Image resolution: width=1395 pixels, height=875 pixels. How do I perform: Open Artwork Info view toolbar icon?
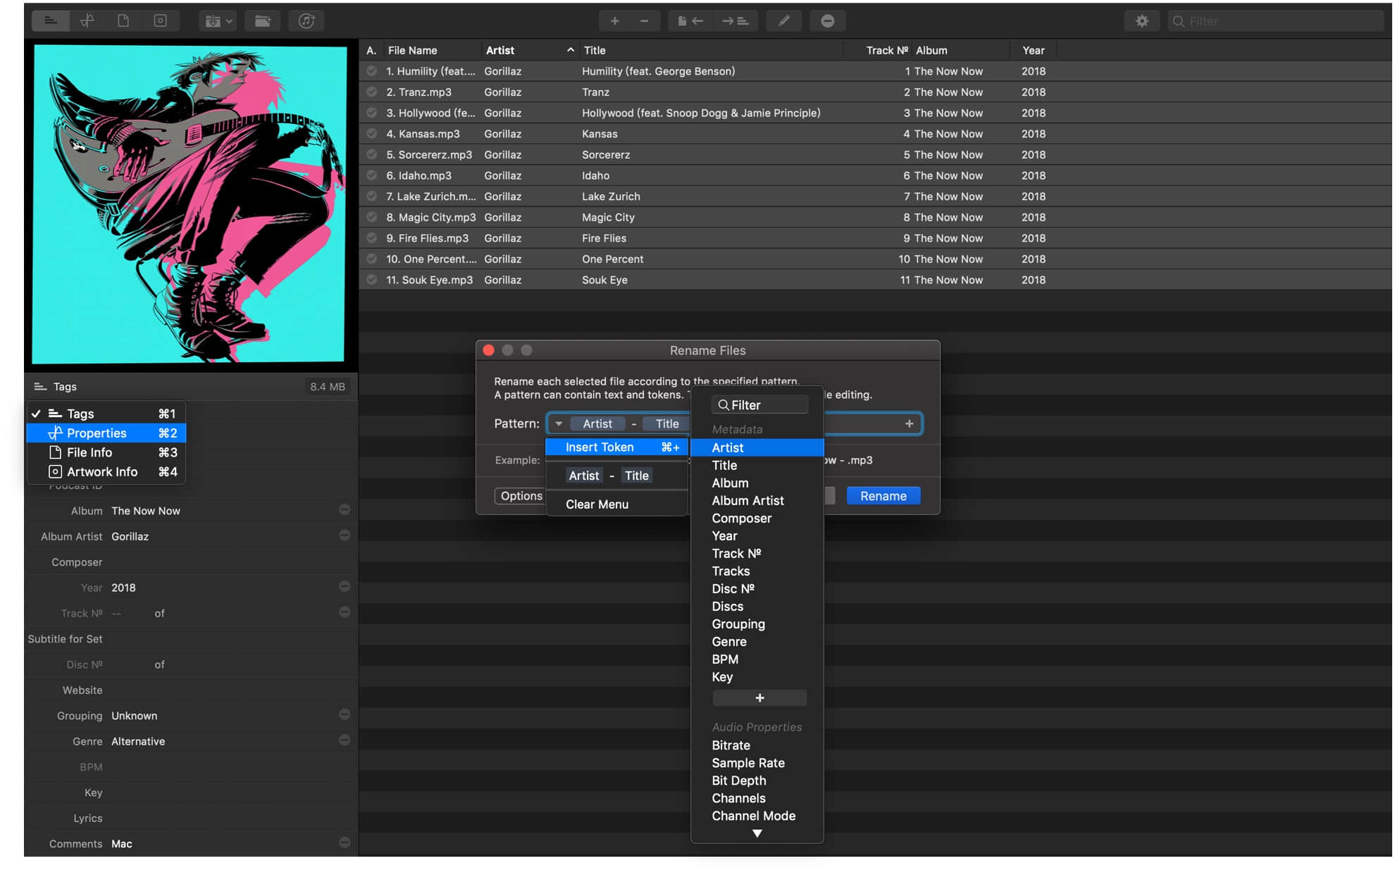(161, 20)
